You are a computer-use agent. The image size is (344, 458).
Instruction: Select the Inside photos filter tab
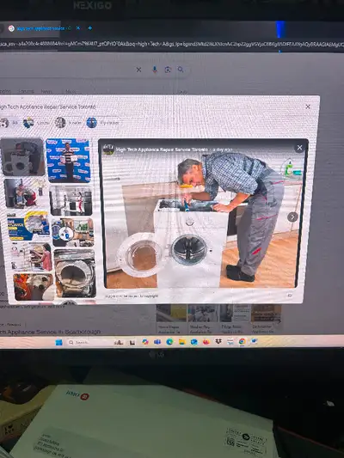point(69,123)
